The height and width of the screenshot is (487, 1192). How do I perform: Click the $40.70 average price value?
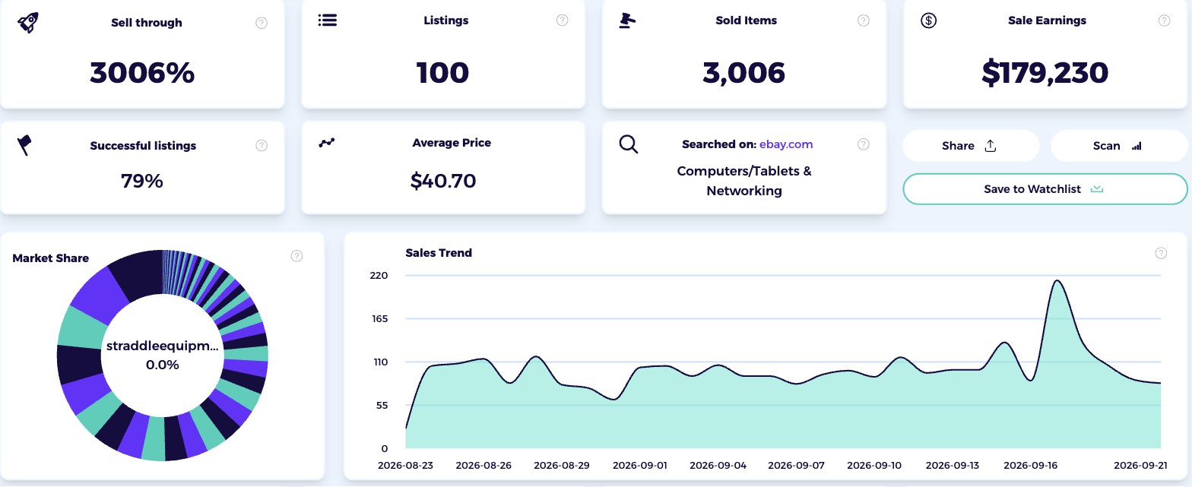click(x=443, y=181)
